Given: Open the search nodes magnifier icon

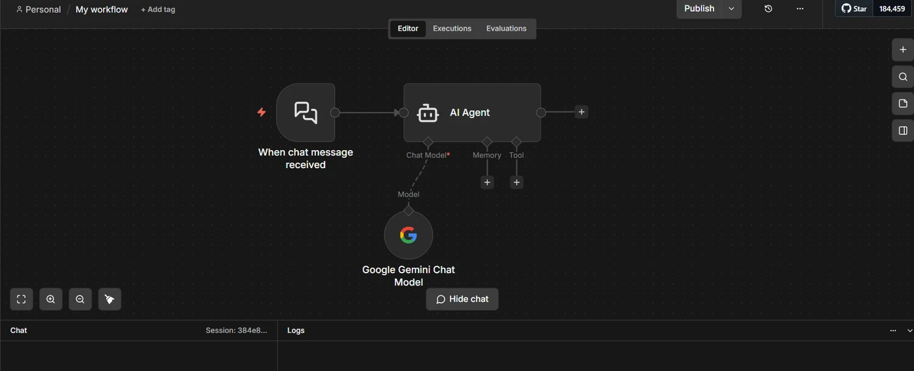Looking at the screenshot, I should click(x=903, y=77).
